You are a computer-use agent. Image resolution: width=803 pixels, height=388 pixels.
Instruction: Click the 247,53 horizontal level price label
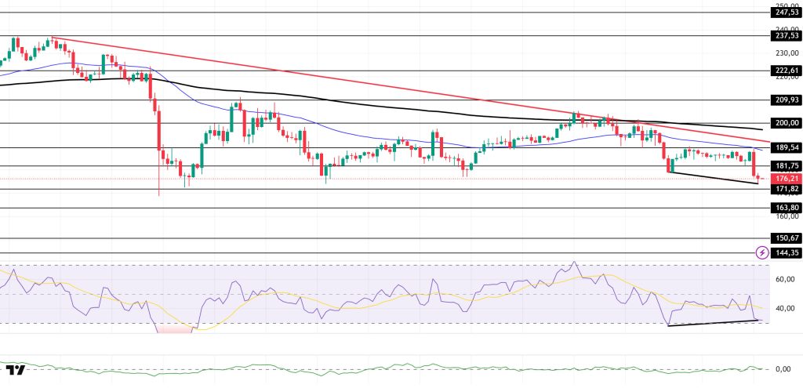coord(784,13)
